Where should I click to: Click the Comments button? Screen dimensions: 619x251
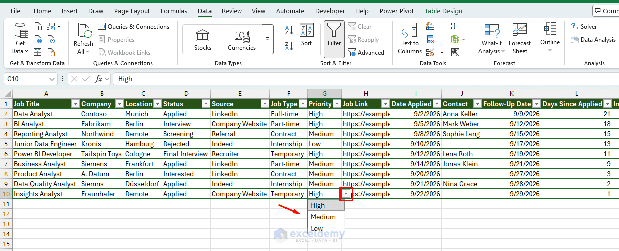(606, 11)
